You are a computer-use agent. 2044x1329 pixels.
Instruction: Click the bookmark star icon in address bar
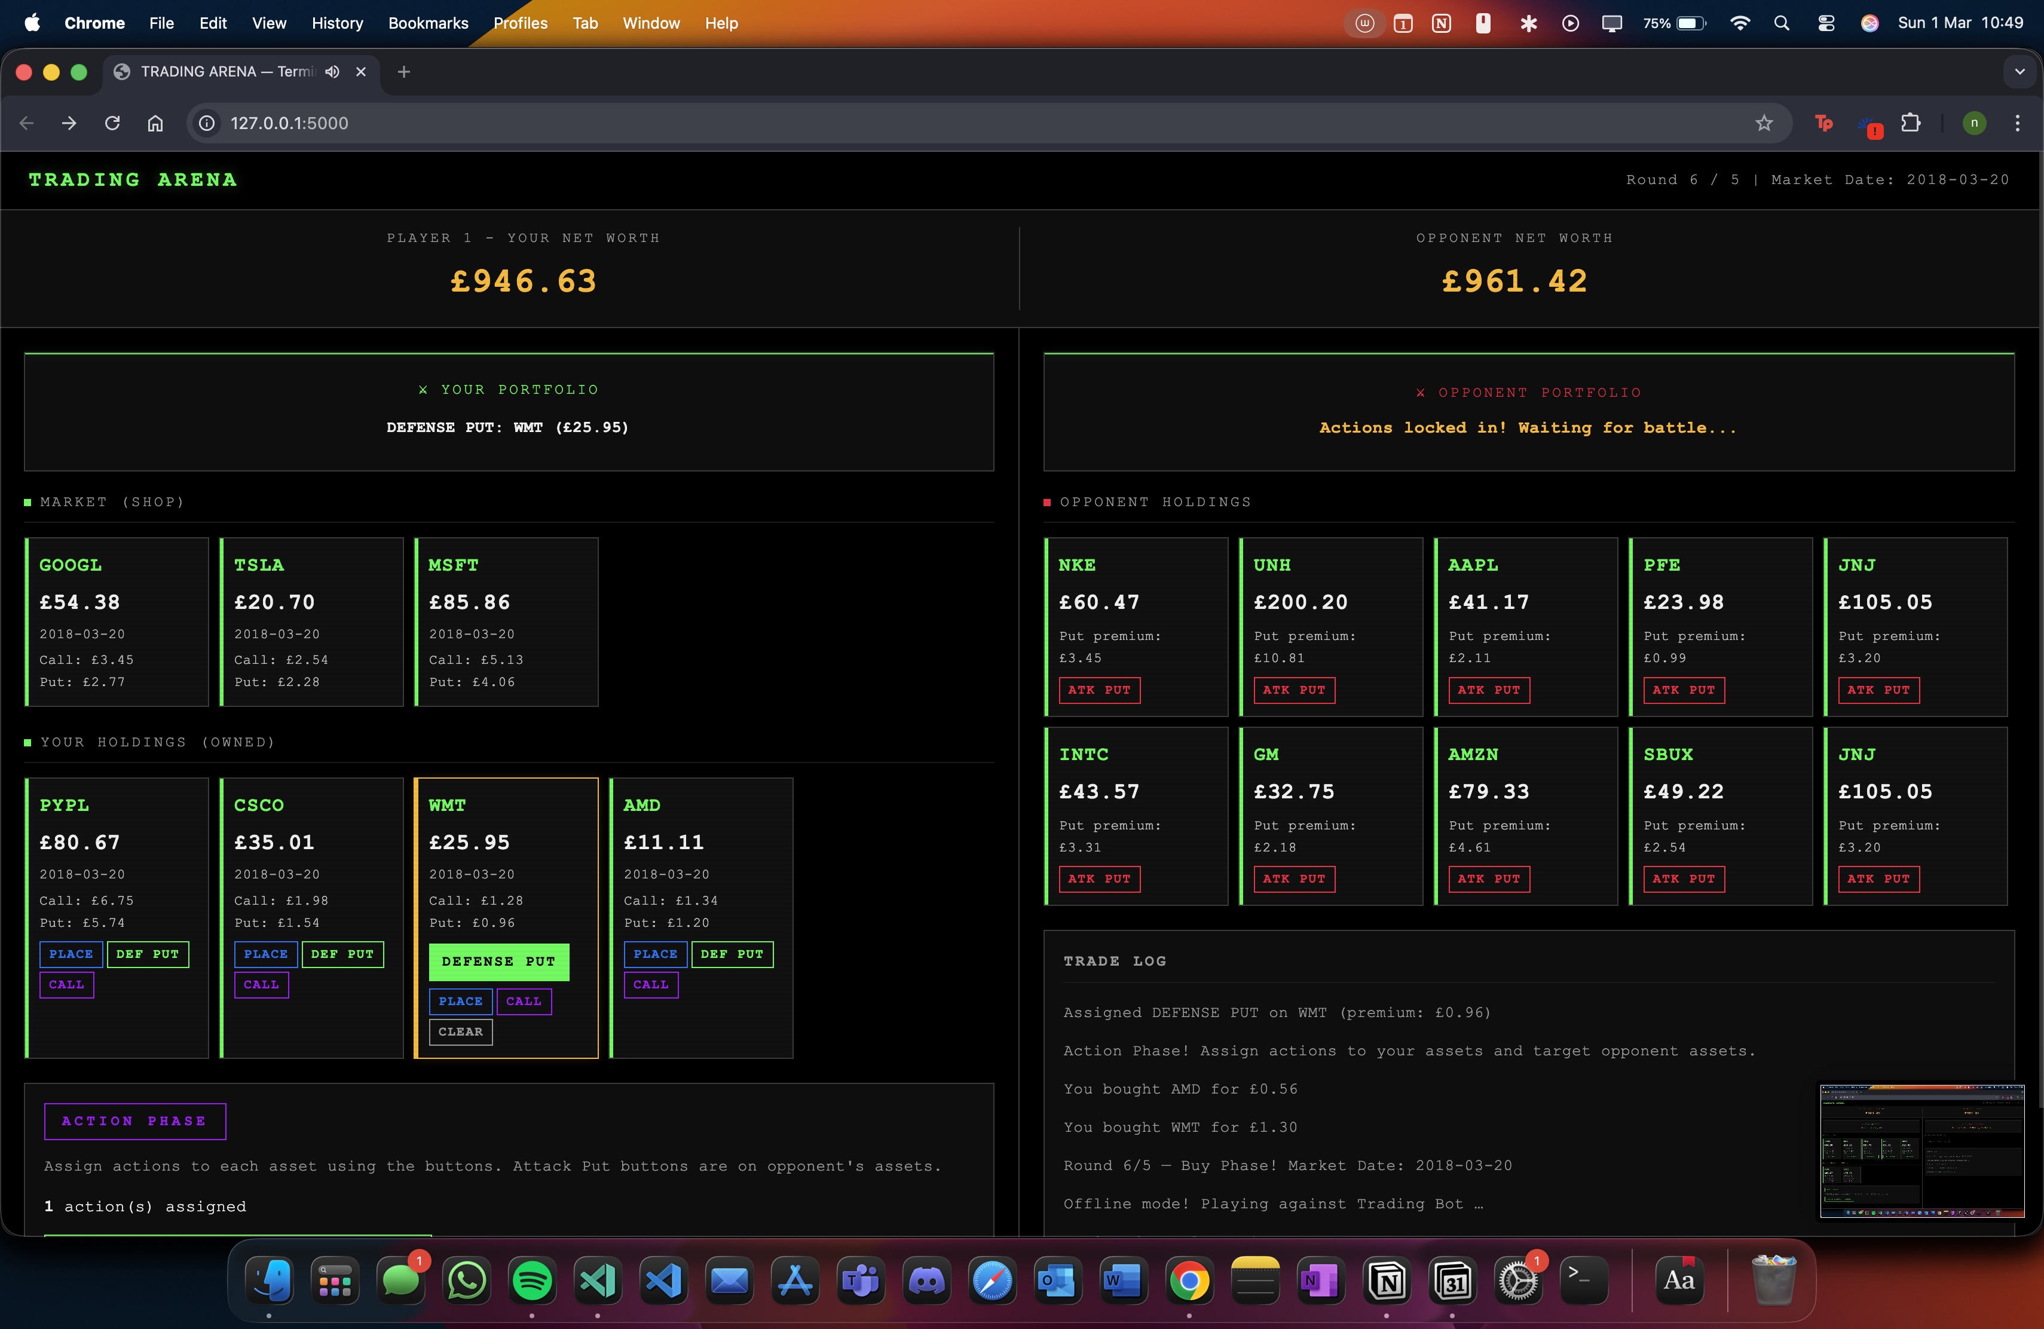click(1763, 123)
